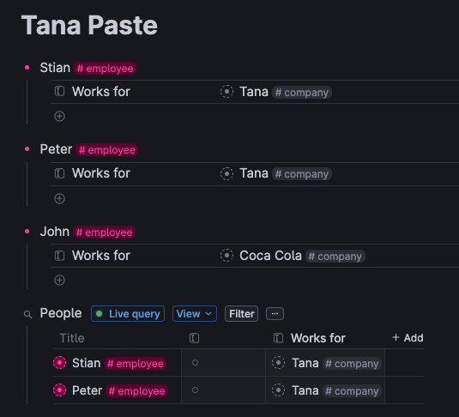
Task: Click the Works for column header
Action: (x=318, y=338)
